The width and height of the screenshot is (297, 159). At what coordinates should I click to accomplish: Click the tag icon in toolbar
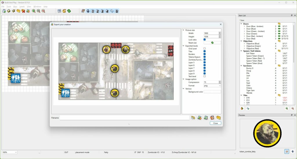click(112, 11)
